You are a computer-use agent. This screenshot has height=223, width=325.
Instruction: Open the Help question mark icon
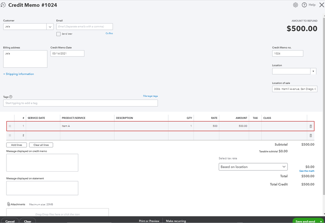pos(304,5)
